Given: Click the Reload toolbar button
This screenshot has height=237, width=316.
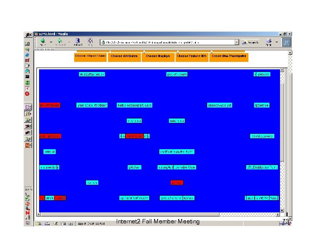Looking at the screenshot, I should pos(78,42).
